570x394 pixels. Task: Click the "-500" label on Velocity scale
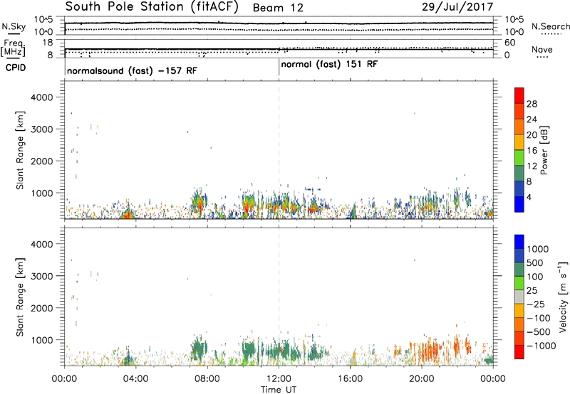coord(539,332)
